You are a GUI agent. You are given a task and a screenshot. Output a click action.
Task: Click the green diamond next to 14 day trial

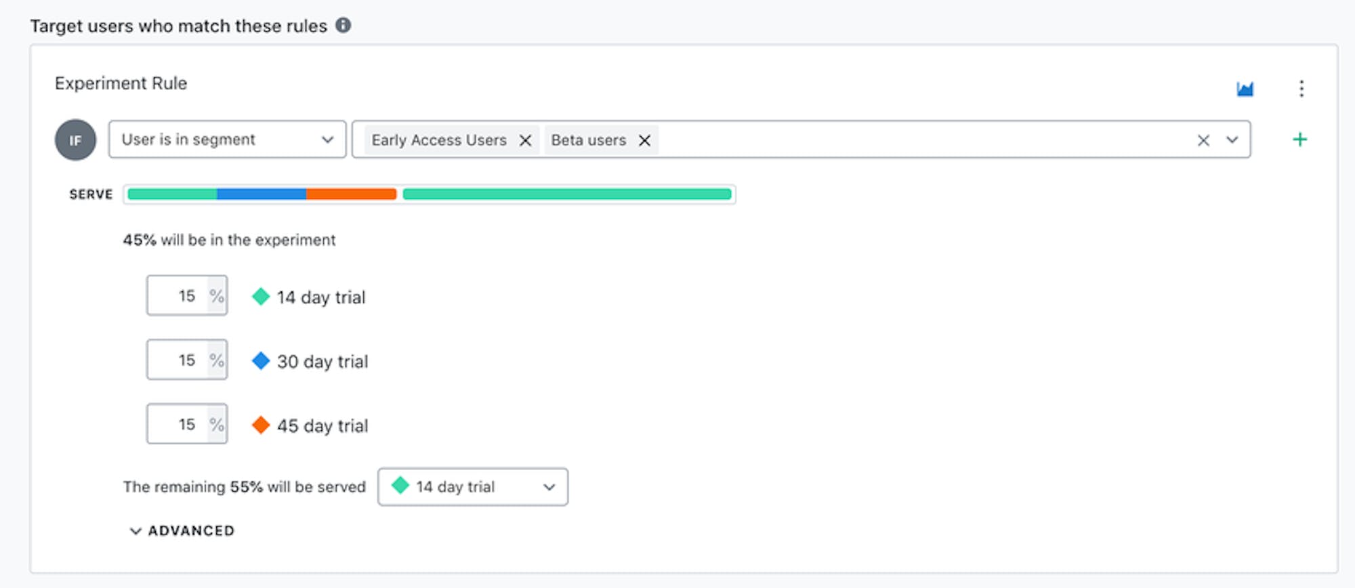pyautogui.click(x=261, y=297)
